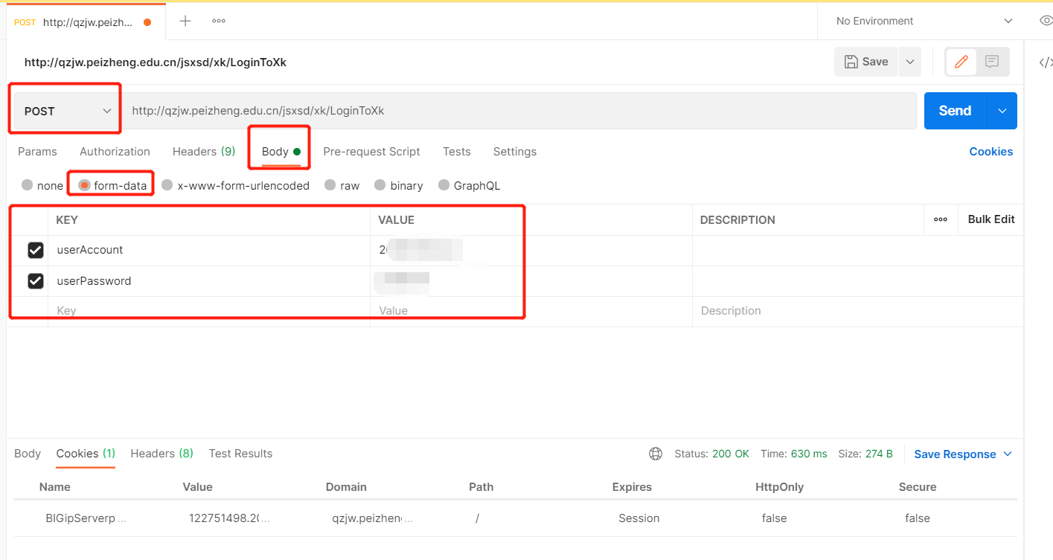Open the Cookies link

tap(990, 151)
